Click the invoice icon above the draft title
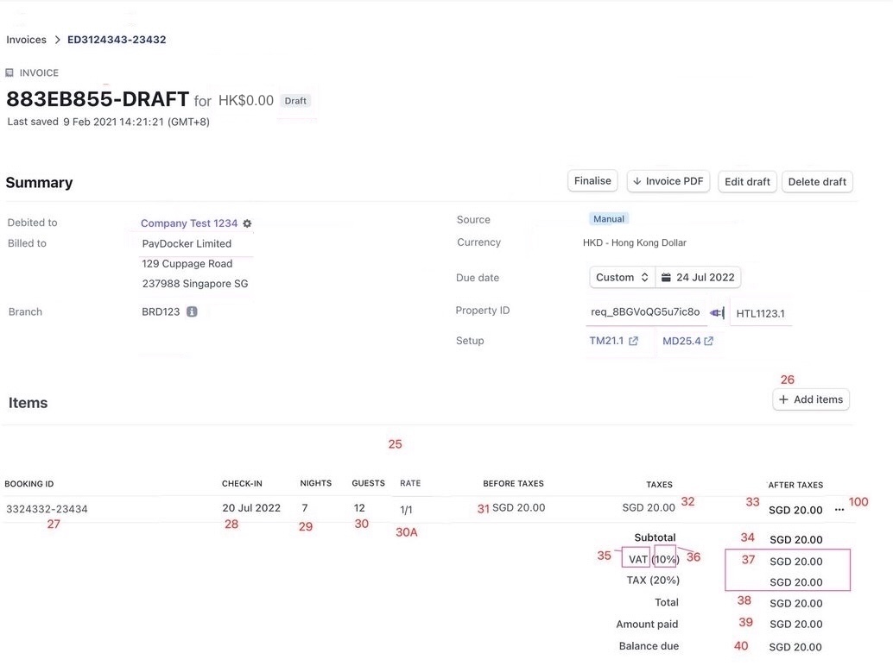Viewport: 893px width, 666px height. (x=9, y=73)
